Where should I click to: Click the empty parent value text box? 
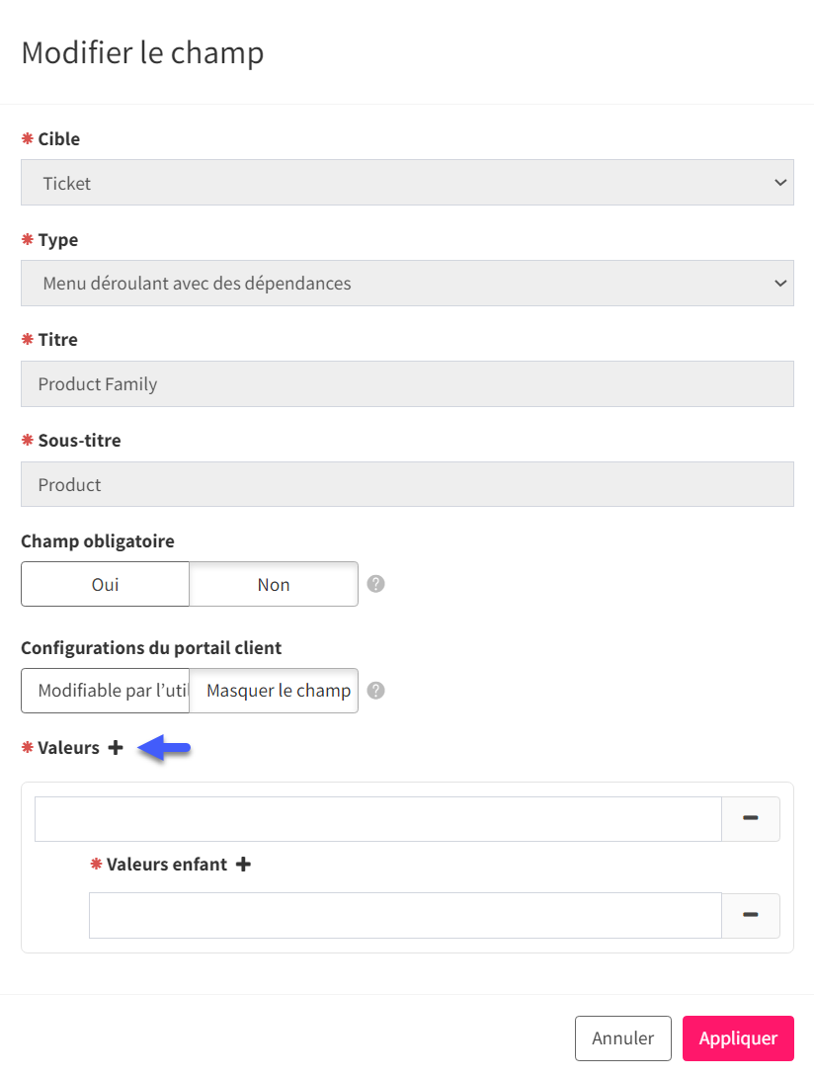[377, 819]
